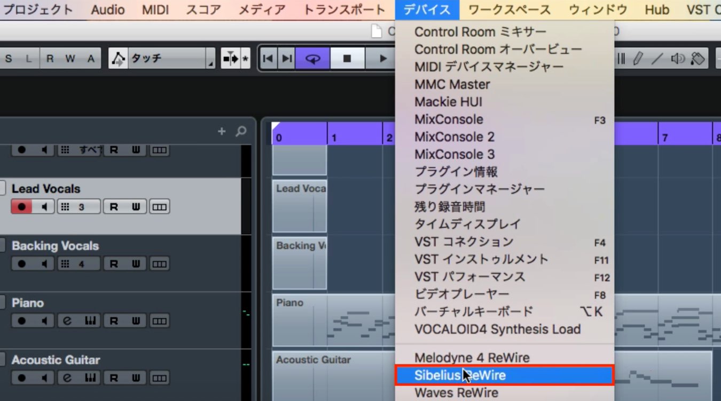Screen dimensions: 721x401
Task: Disable record on Lead Vocals track
Action: pos(21,207)
